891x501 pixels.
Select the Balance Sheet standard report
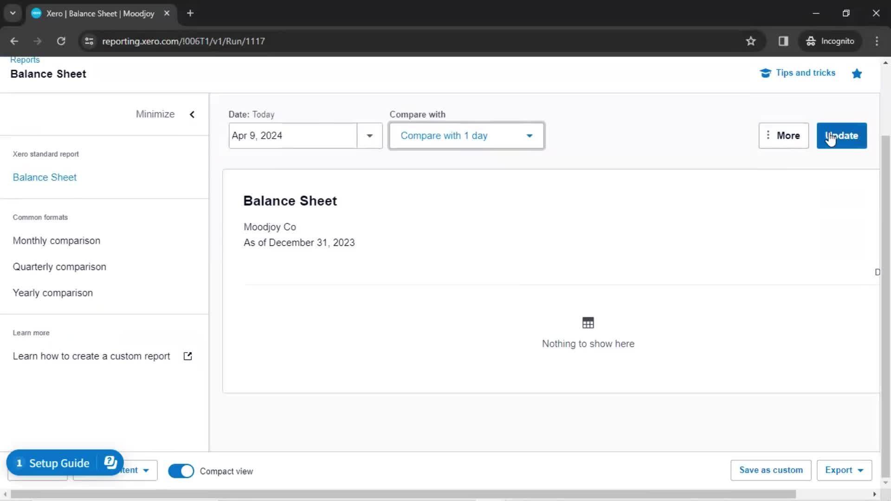pyautogui.click(x=45, y=177)
